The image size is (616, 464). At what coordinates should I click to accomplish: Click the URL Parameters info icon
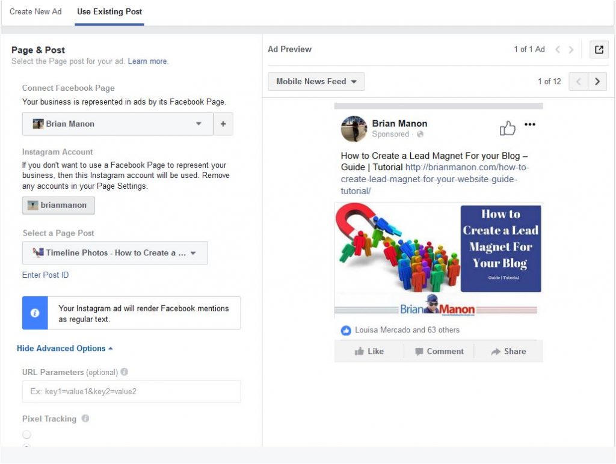click(124, 372)
